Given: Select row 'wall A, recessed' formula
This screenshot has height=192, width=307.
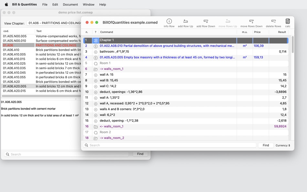Looking at the screenshot, I should 185,103.
